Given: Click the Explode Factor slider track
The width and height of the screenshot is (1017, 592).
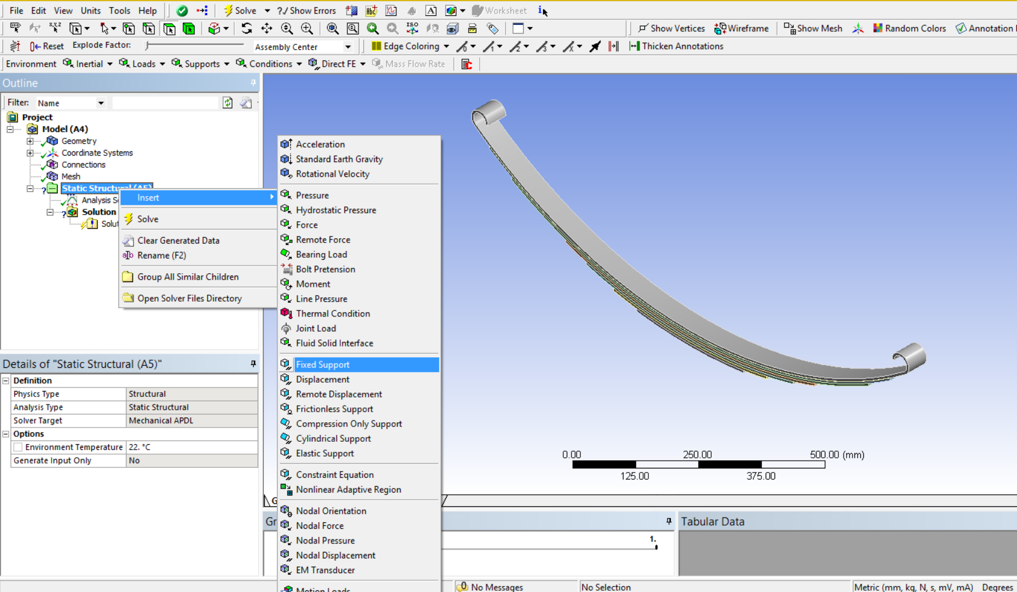Looking at the screenshot, I should pos(195,45).
